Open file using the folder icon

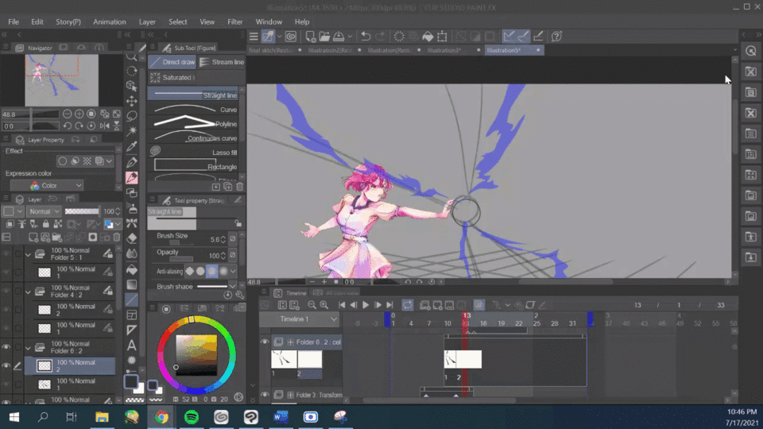click(x=324, y=37)
